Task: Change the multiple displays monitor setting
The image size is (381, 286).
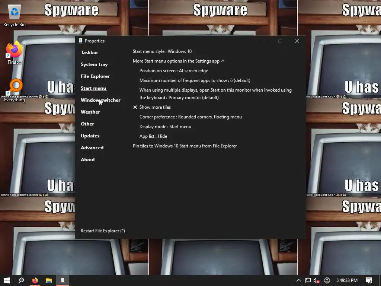Action: 215,94
